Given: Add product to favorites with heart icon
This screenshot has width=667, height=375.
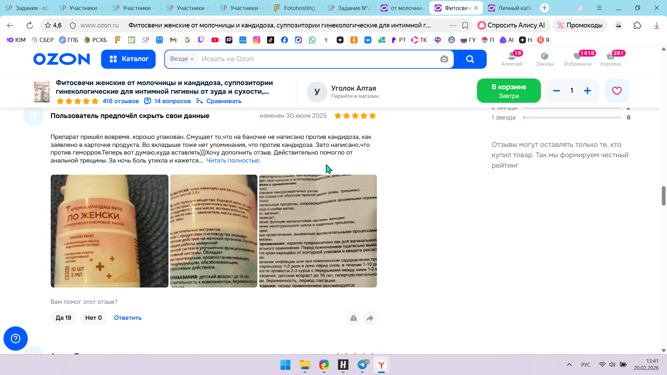Looking at the screenshot, I should tap(617, 91).
